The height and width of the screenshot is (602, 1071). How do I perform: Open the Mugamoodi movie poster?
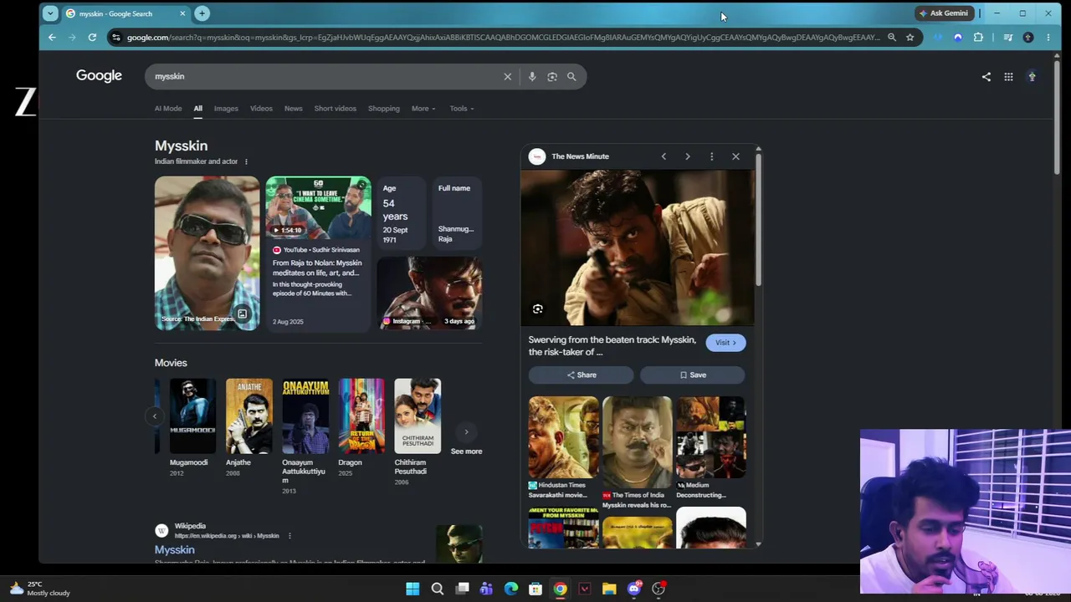pos(192,416)
